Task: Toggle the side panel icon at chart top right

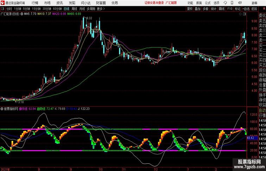Action: pos(245,14)
